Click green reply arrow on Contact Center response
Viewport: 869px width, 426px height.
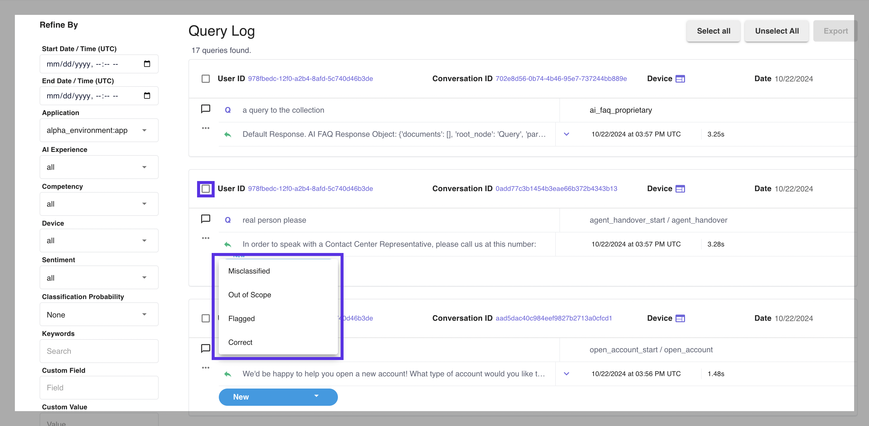pos(228,244)
